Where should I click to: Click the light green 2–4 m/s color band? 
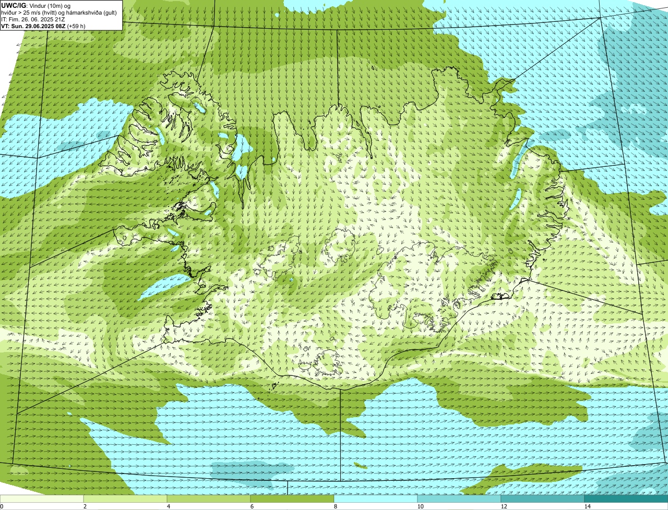coord(125,499)
